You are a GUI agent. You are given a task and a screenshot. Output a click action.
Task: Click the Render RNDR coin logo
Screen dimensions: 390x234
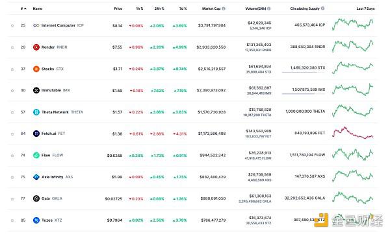[36, 47]
